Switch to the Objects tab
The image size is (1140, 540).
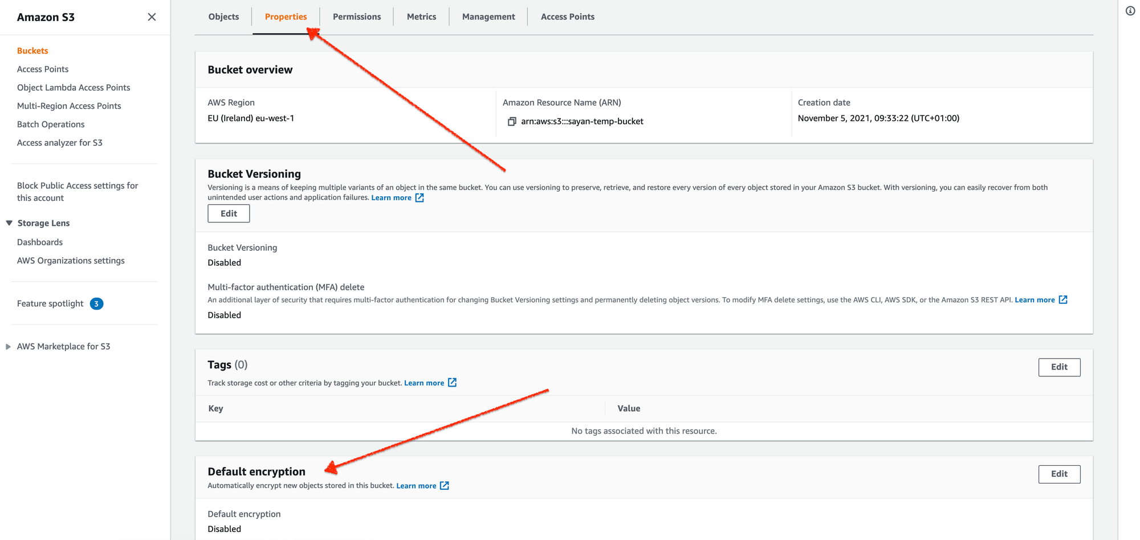click(x=223, y=16)
